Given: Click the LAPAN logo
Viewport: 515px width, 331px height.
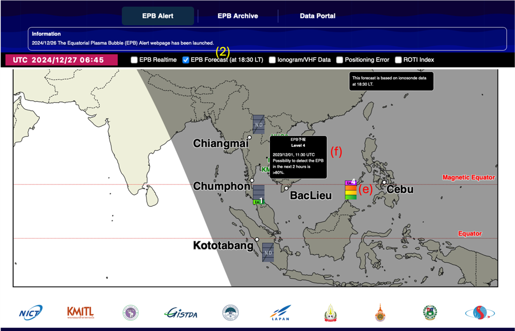Looking at the screenshot, I should 280,313.
